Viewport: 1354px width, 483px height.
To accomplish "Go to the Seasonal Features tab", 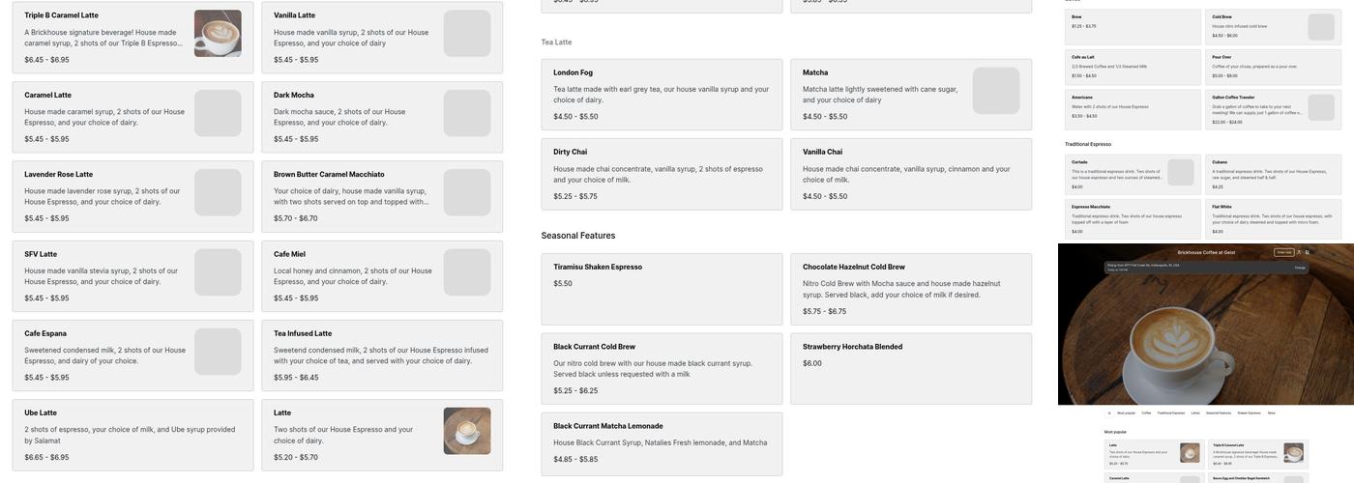I will point(1218,412).
